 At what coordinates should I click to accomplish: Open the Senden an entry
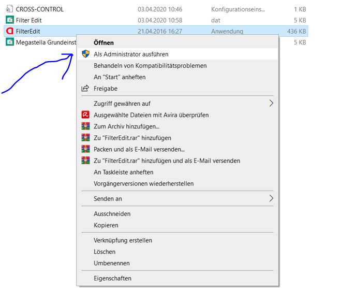(x=177, y=198)
